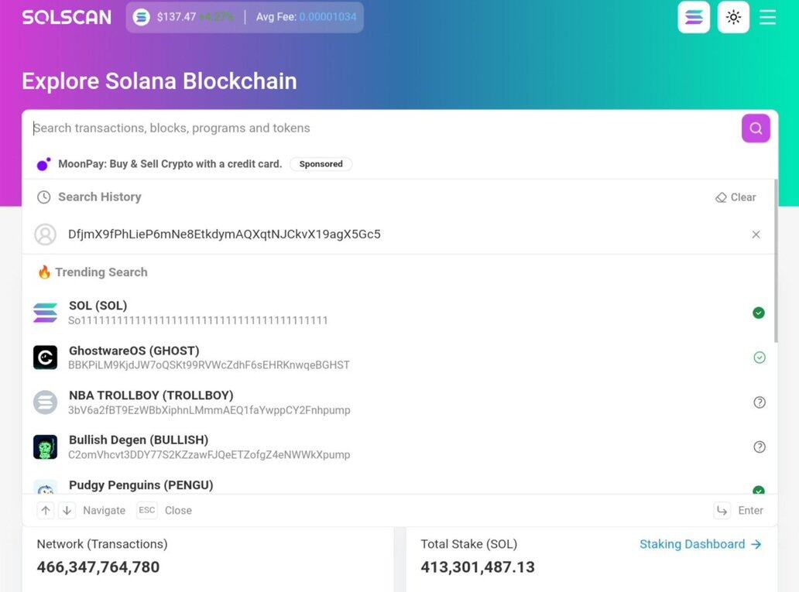The width and height of the screenshot is (799, 592).
Task: Open the Staking Dashboard link
Action: coord(700,544)
